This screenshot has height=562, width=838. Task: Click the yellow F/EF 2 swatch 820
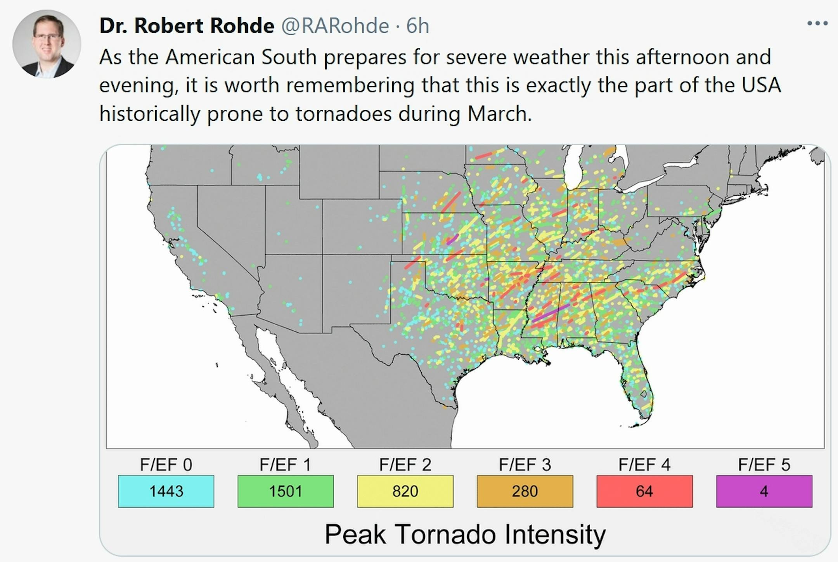[405, 491]
